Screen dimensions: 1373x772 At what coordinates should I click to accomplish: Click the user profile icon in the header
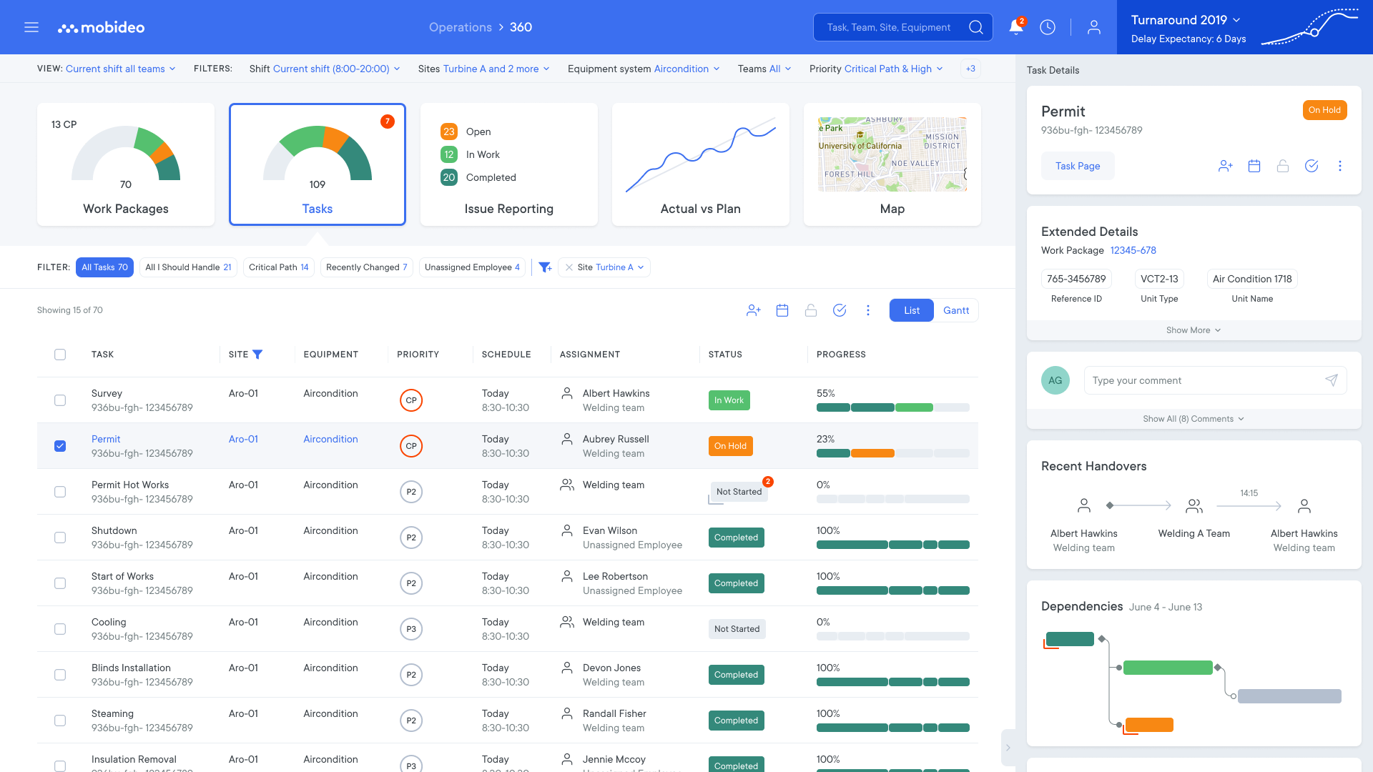point(1093,26)
